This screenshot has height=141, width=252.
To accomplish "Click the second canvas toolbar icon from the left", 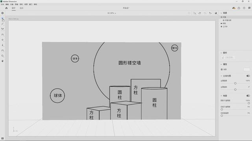I will tap(195, 13).
